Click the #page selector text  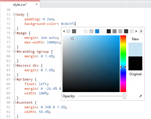21,33
